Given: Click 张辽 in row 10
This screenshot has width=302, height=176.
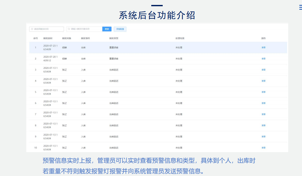Looking at the screenshot, I should pos(64,148).
